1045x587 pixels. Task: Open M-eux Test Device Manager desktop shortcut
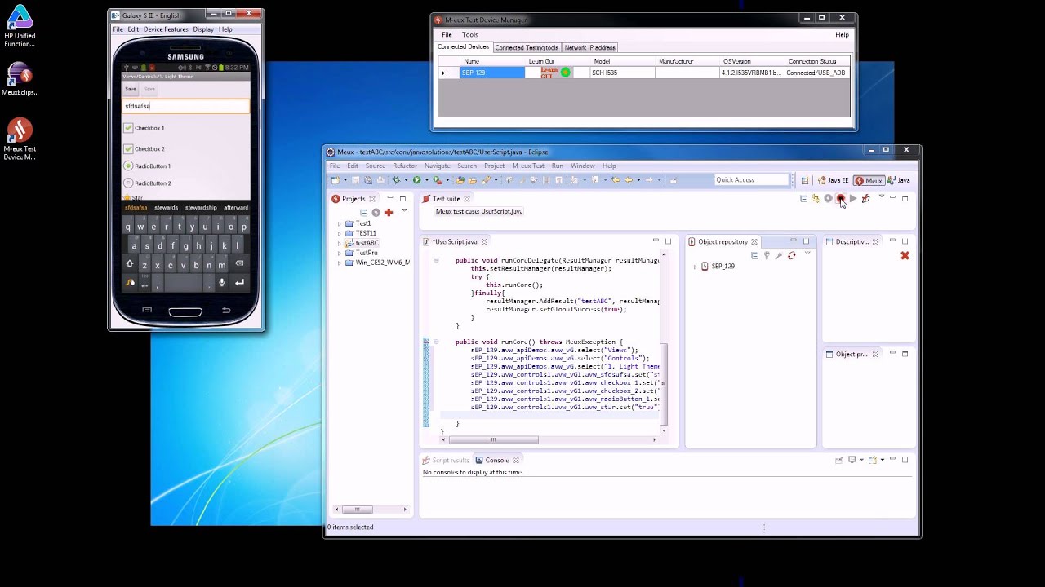[x=20, y=139]
